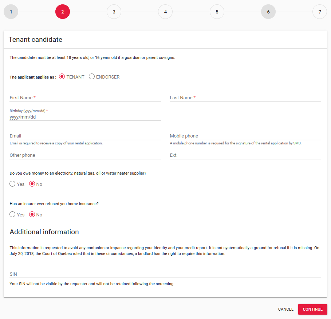Select the TENANT applicant option
Screen dimensions: 331x319
click(62, 76)
